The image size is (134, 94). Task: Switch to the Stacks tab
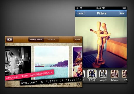[x=52, y=39]
